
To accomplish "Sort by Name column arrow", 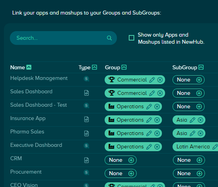I will pos(29,67).
